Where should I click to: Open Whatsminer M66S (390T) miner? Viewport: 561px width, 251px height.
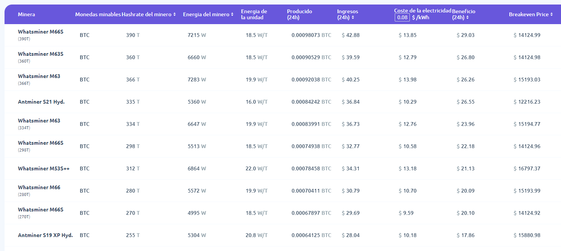click(41, 35)
